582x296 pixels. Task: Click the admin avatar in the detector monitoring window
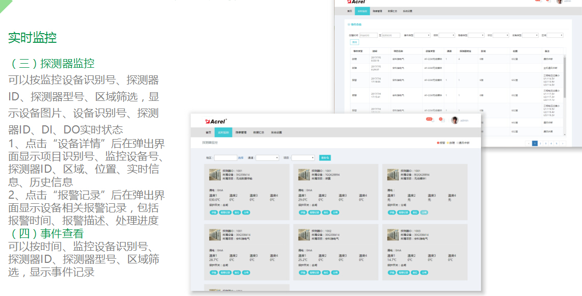[454, 120]
